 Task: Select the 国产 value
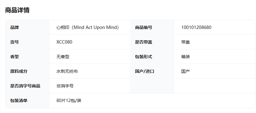[185, 71]
